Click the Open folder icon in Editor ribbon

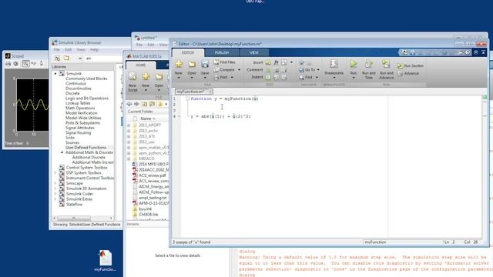[192, 65]
